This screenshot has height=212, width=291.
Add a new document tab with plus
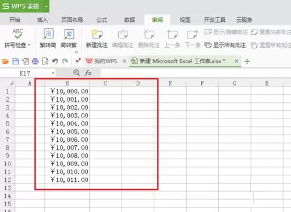pos(247,62)
